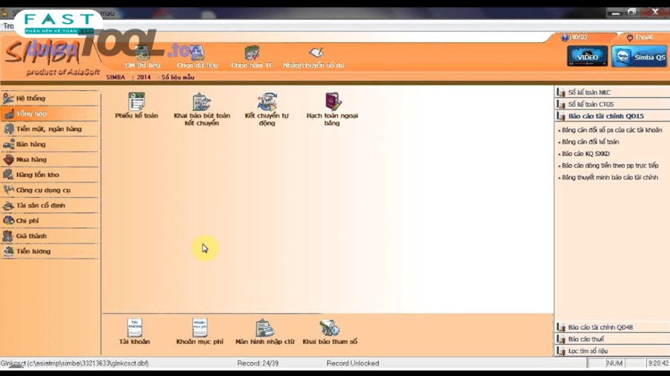Open Bảng thuyết minh báo cáo tài chính

tap(610, 177)
